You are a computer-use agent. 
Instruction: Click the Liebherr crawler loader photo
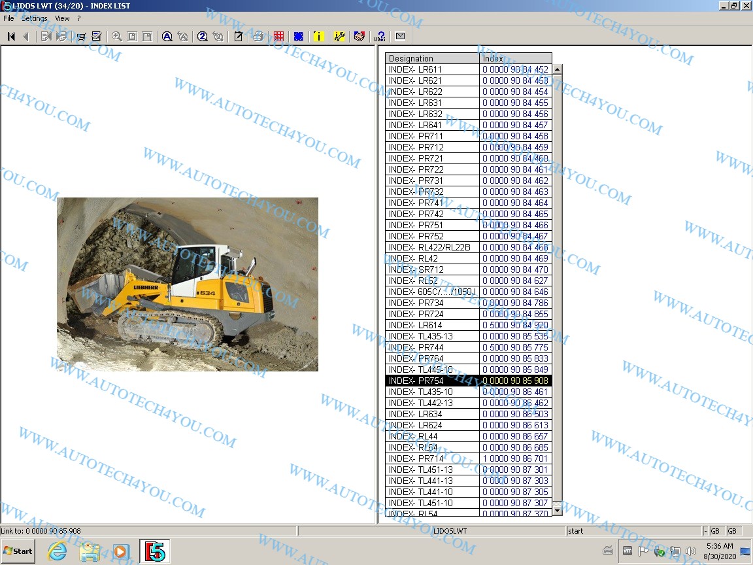pos(187,284)
